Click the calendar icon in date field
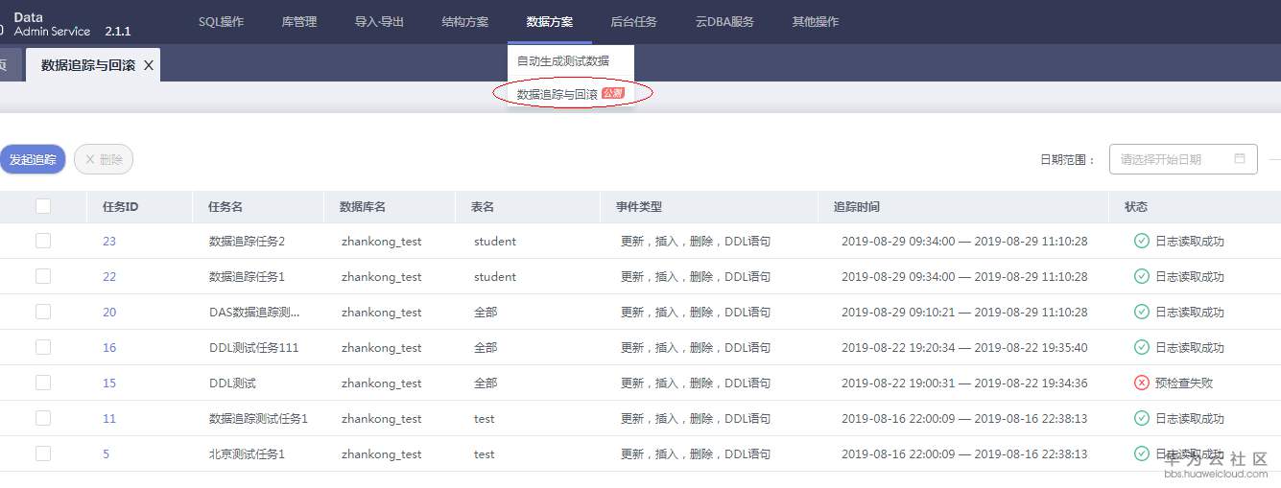 tap(1240, 159)
